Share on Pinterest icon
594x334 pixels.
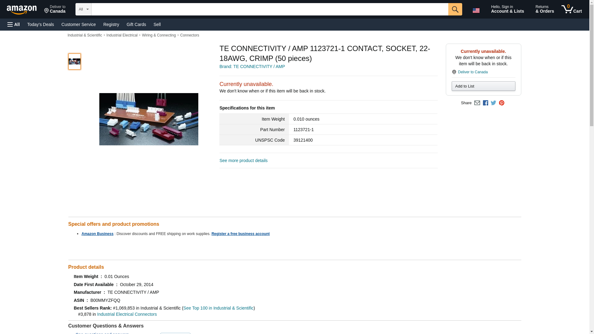(x=501, y=103)
